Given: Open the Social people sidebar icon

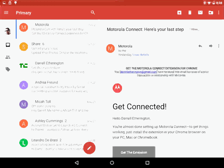Looking at the screenshot, I should pyautogui.click(x=8, y=57).
